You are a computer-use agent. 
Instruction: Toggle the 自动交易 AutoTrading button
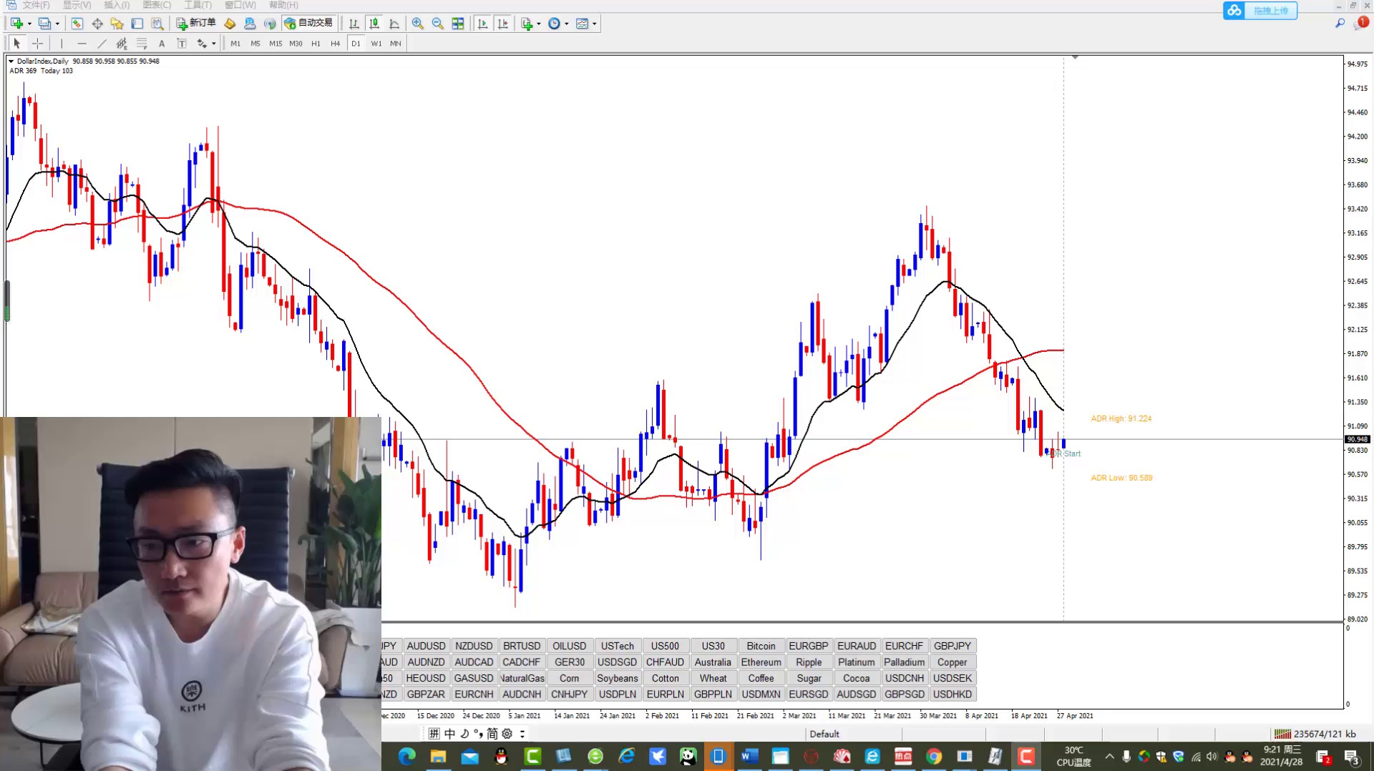click(x=309, y=24)
